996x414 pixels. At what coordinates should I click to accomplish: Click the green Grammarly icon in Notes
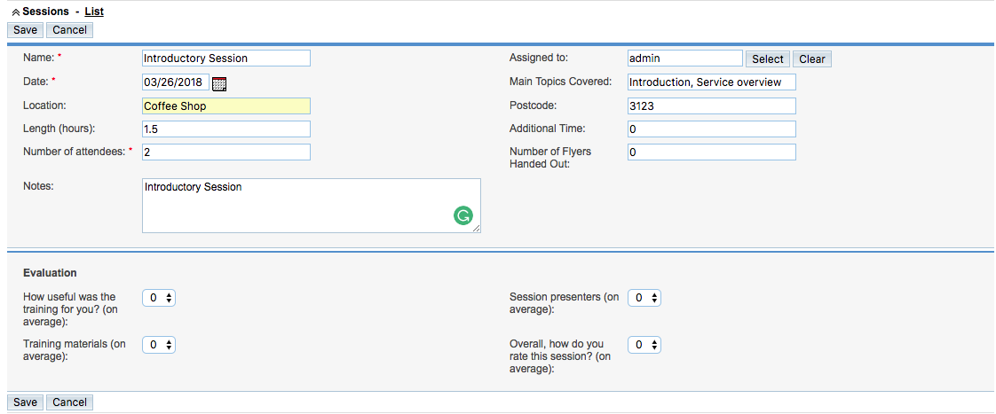[463, 216]
